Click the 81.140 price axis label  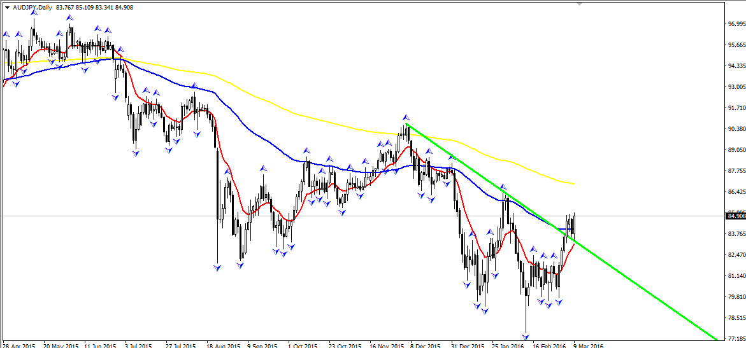(736, 275)
